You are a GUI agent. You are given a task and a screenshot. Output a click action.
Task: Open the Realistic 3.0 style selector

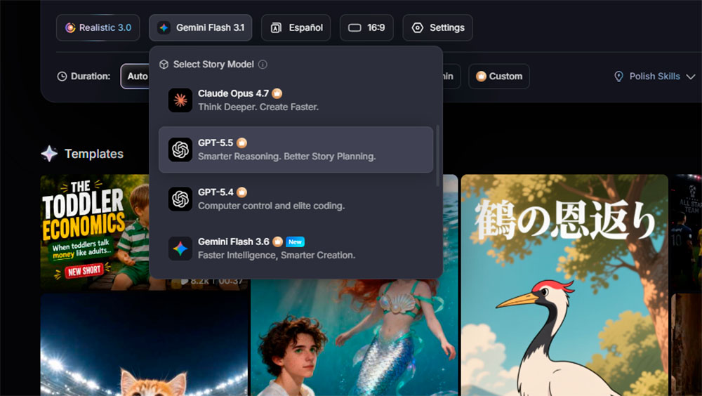tap(98, 28)
